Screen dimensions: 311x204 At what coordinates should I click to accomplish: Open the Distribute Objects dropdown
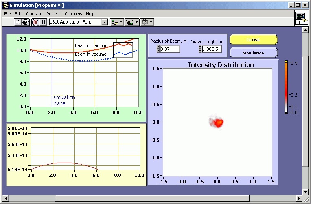(132, 22)
